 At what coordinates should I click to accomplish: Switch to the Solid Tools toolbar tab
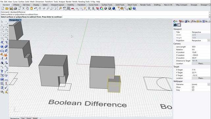(x=120, y=5)
